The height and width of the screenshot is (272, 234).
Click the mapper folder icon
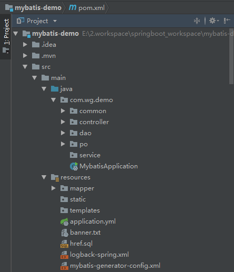point(64,188)
